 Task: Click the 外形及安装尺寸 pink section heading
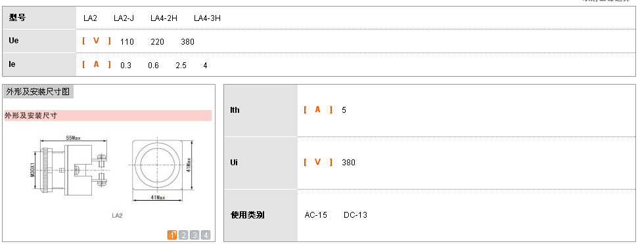click(x=108, y=115)
